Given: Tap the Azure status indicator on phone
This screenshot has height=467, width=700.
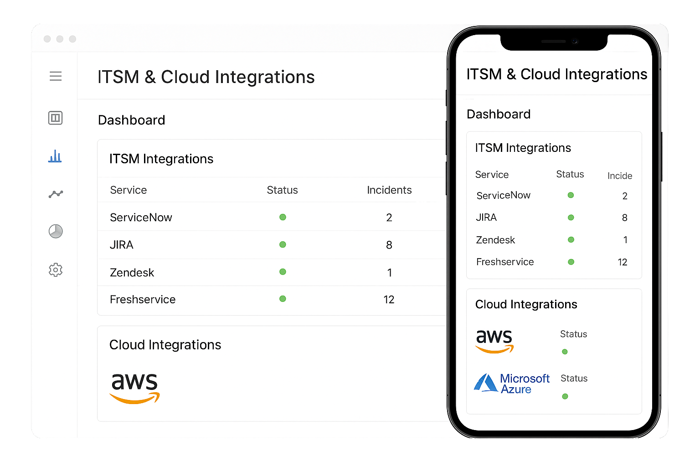Looking at the screenshot, I should 565,396.
